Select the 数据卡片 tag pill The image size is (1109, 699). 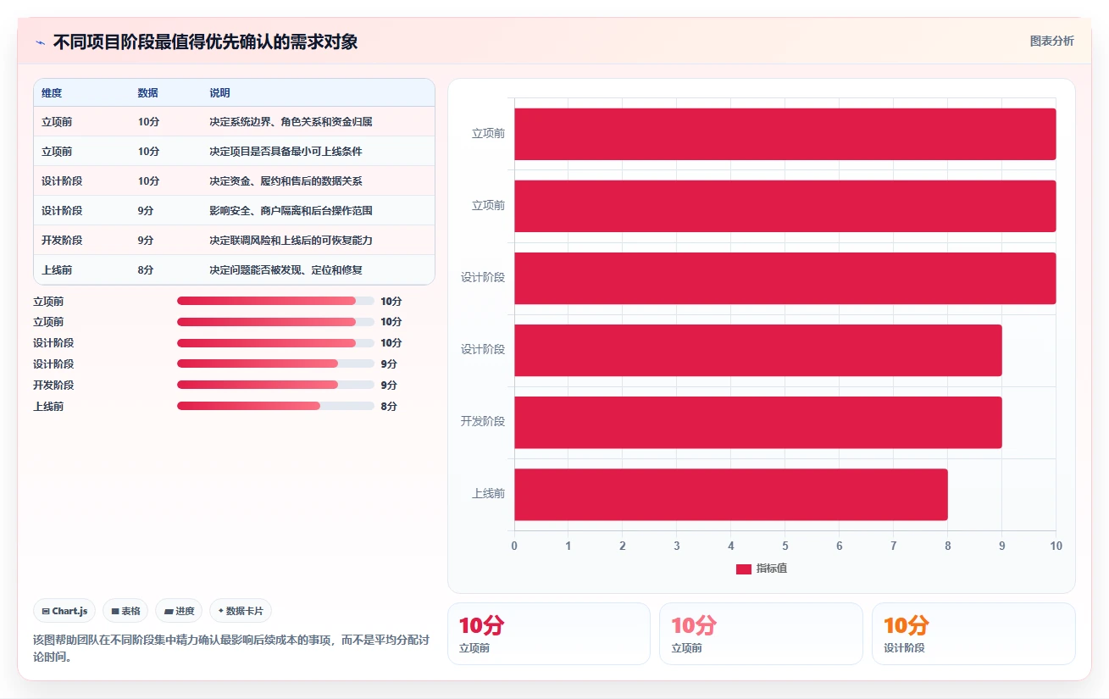click(x=241, y=611)
